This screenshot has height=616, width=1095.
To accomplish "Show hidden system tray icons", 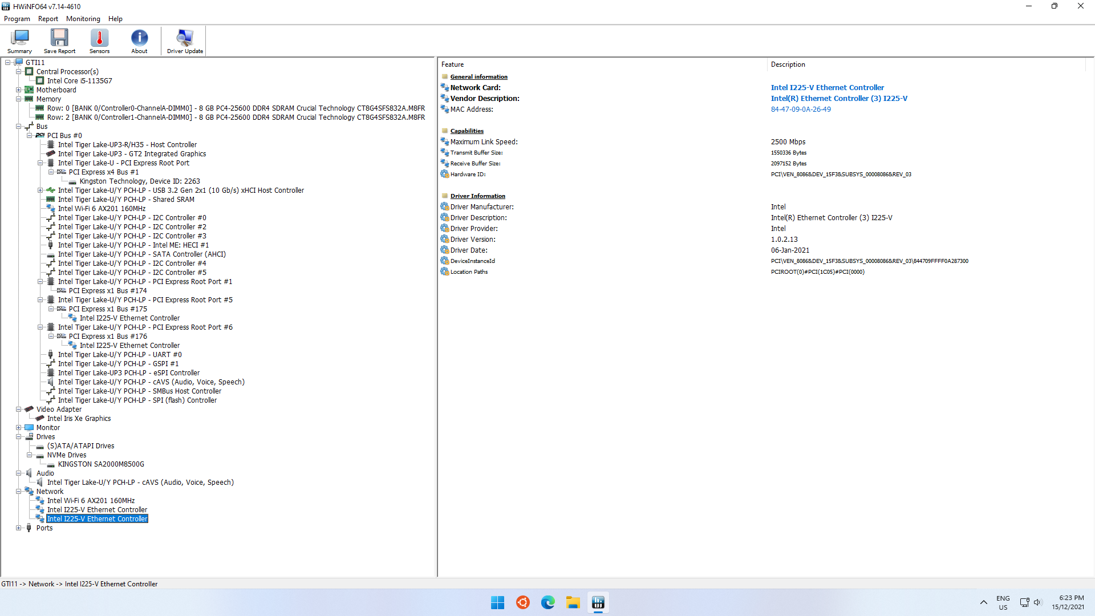I will 984,602.
